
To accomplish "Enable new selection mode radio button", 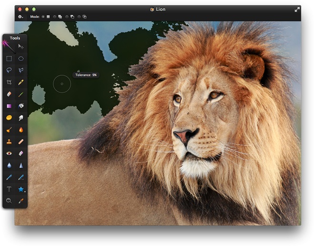I will click(43, 17).
